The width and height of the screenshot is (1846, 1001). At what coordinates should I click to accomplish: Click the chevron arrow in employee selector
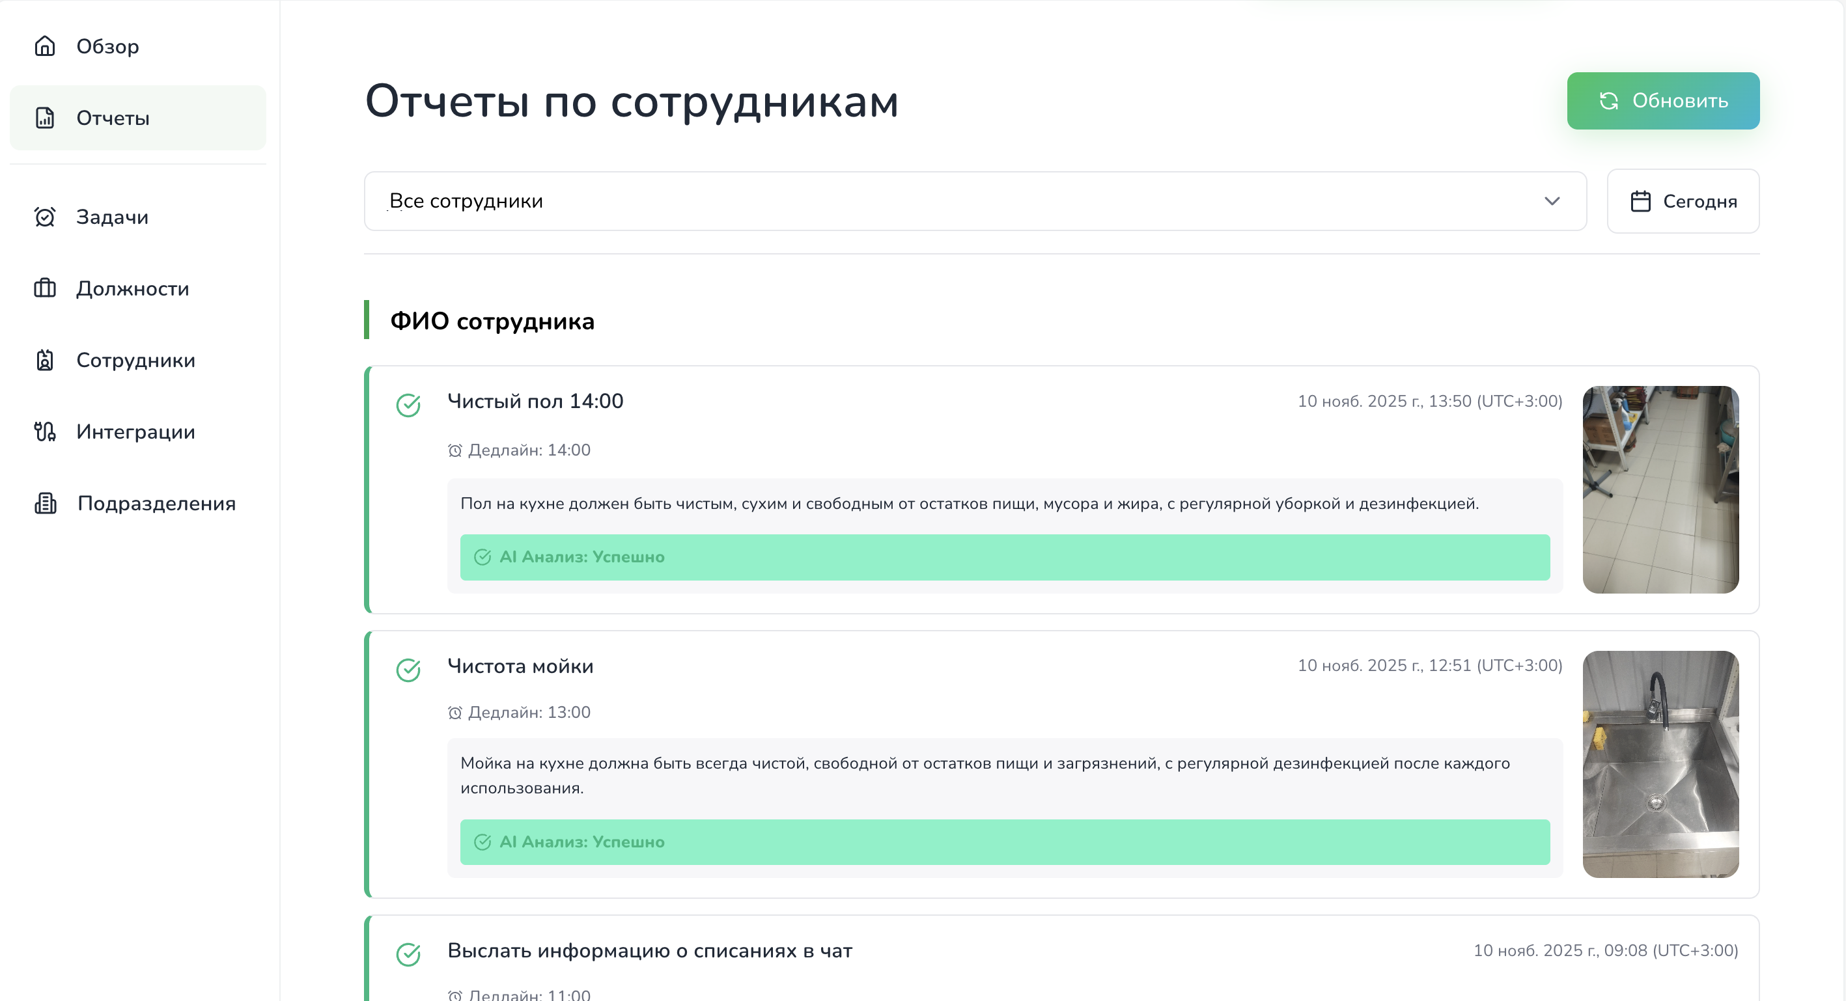click(1552, 201)
